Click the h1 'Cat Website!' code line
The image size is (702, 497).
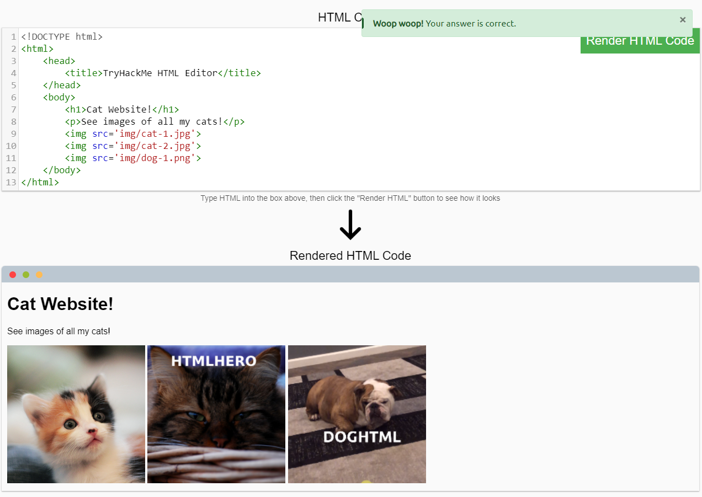122,109
